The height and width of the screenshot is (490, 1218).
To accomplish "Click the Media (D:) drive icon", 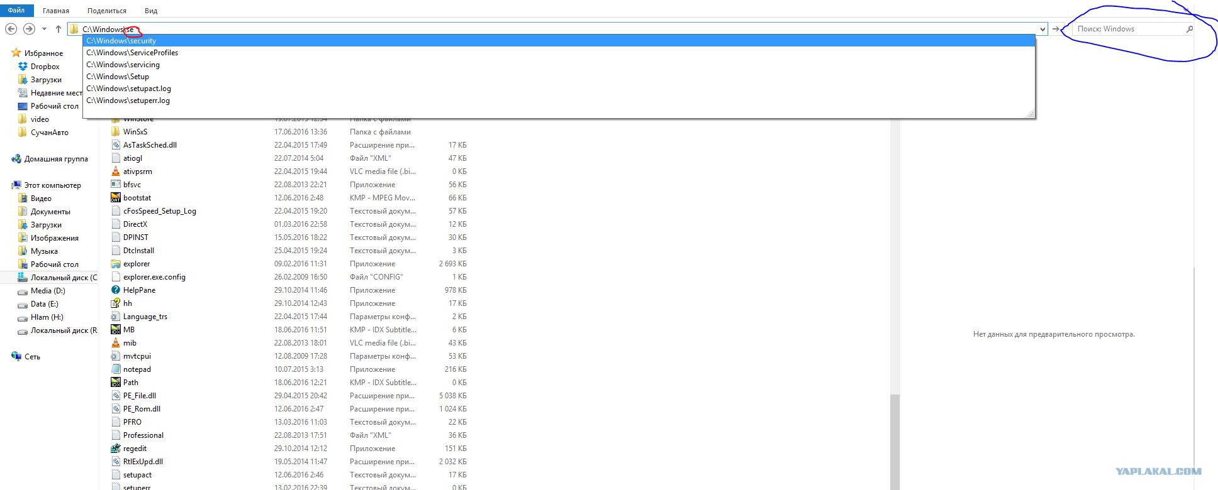I will (x=23, y=291).
